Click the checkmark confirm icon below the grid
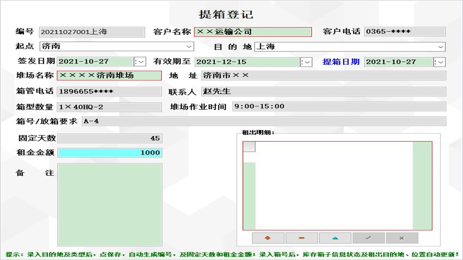463x260 pixels. 368,238
